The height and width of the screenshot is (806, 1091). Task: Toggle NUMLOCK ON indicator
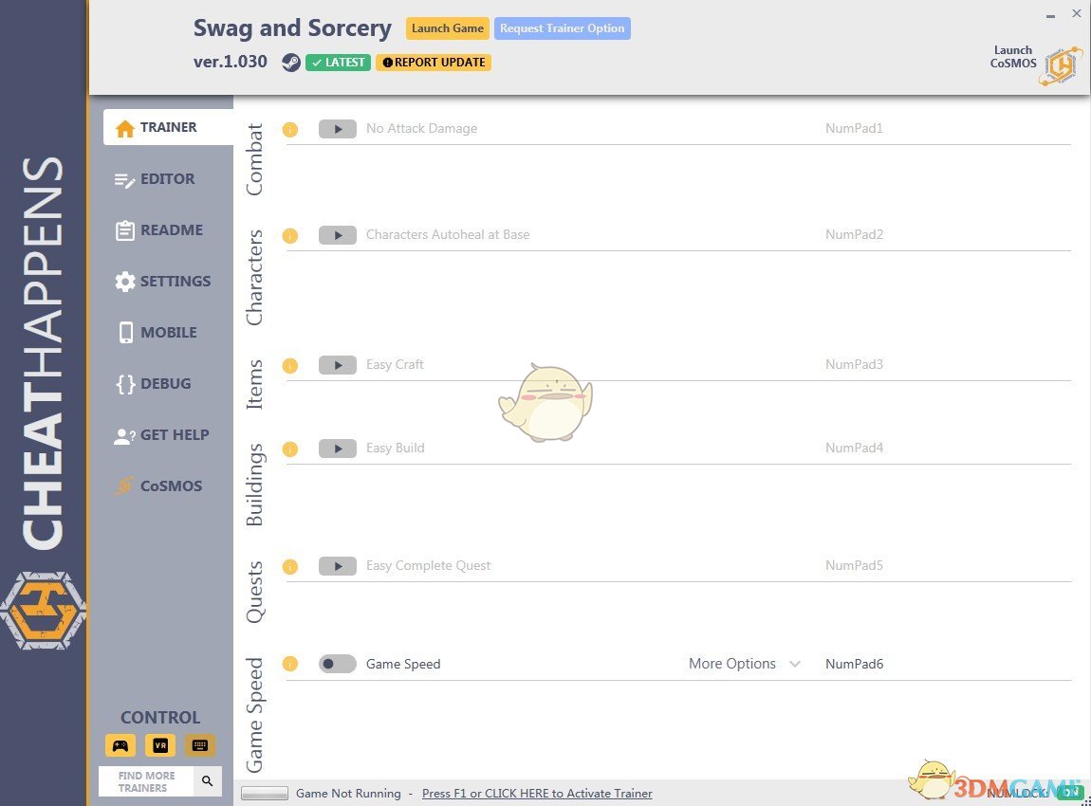[1070, 792]
